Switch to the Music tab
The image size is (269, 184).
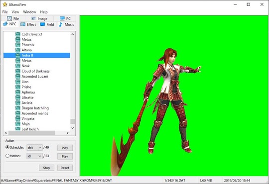(x=66, y=24)
